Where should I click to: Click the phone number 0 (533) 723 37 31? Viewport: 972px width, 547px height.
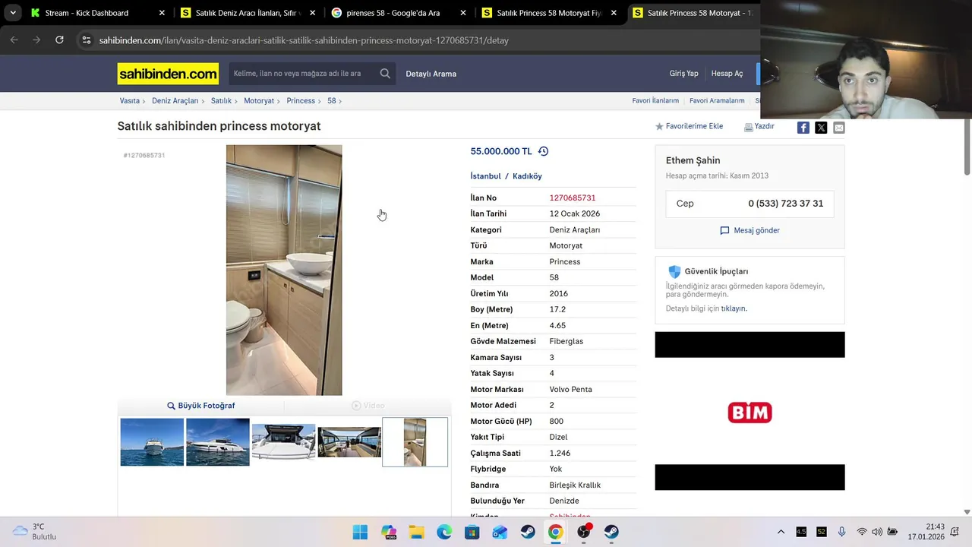tap(785, 204)
